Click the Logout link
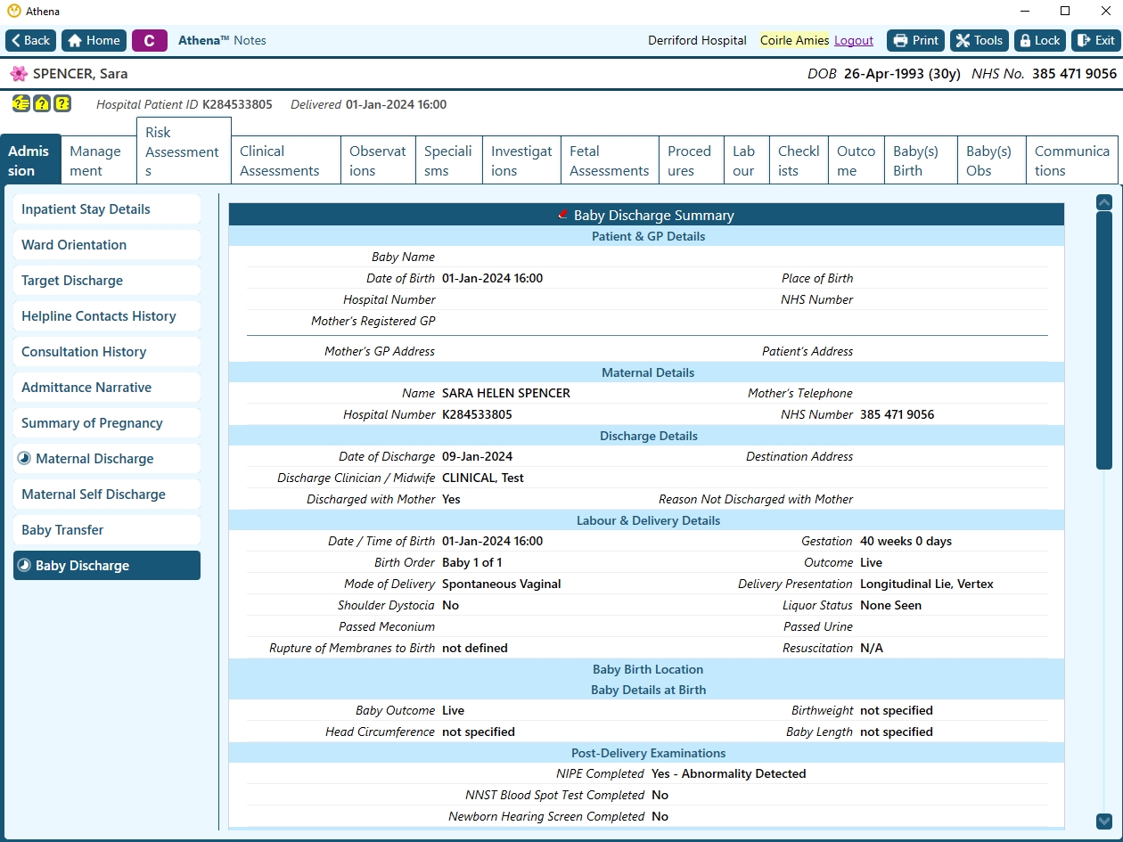The height and width of the screenshot is (842, 1123). pos(854,40)
